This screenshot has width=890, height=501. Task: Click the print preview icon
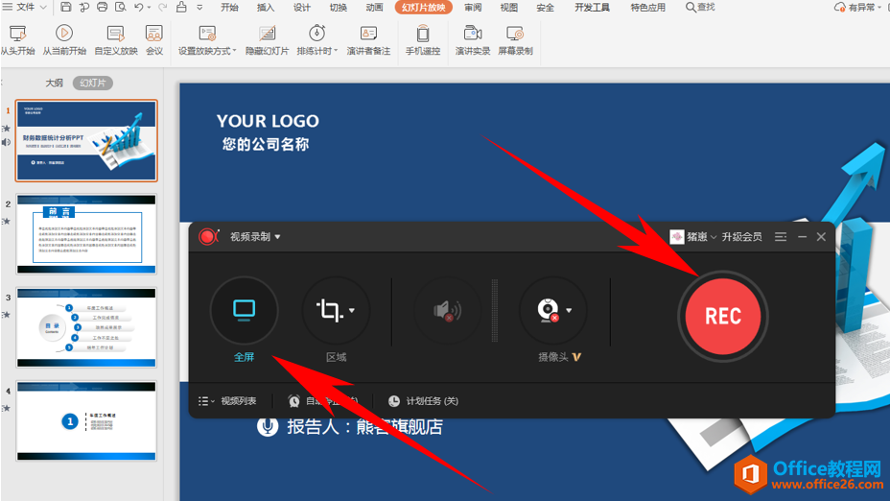[x=120, y=8]
